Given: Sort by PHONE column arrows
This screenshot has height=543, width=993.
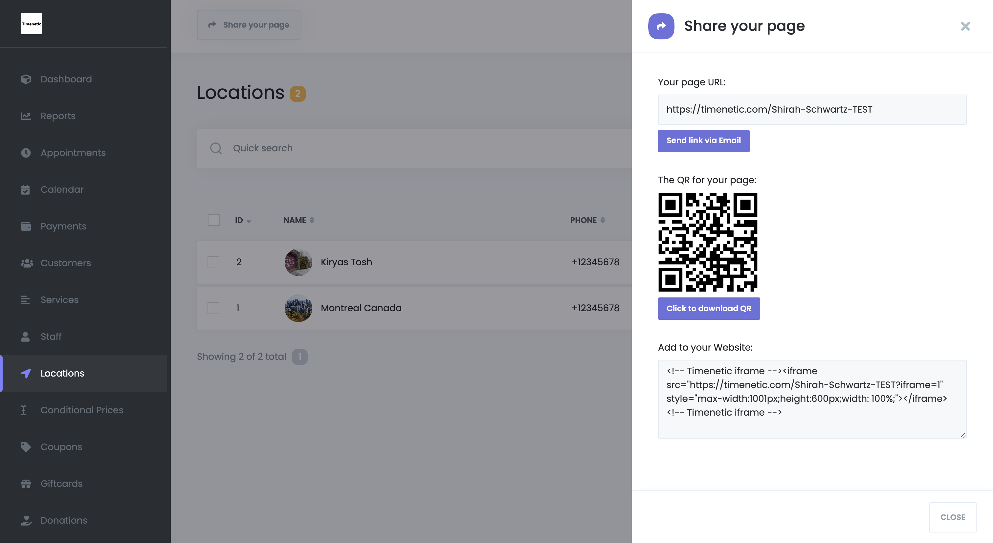Looking at the screenshot, I should pyautogui.click(x=603, y=220).
